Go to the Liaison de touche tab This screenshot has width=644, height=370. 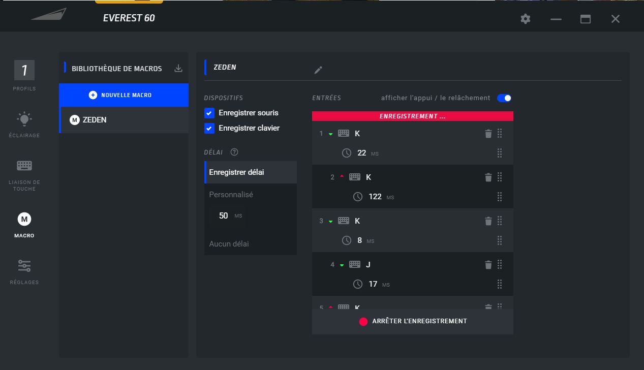tap(24, 174)
